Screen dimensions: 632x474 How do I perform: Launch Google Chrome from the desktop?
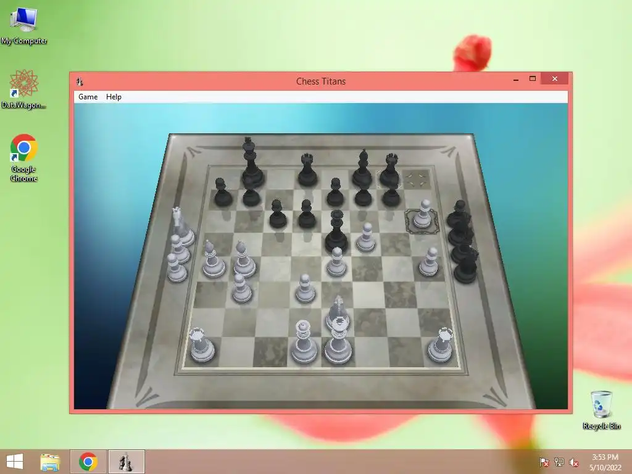pos(24,158)
